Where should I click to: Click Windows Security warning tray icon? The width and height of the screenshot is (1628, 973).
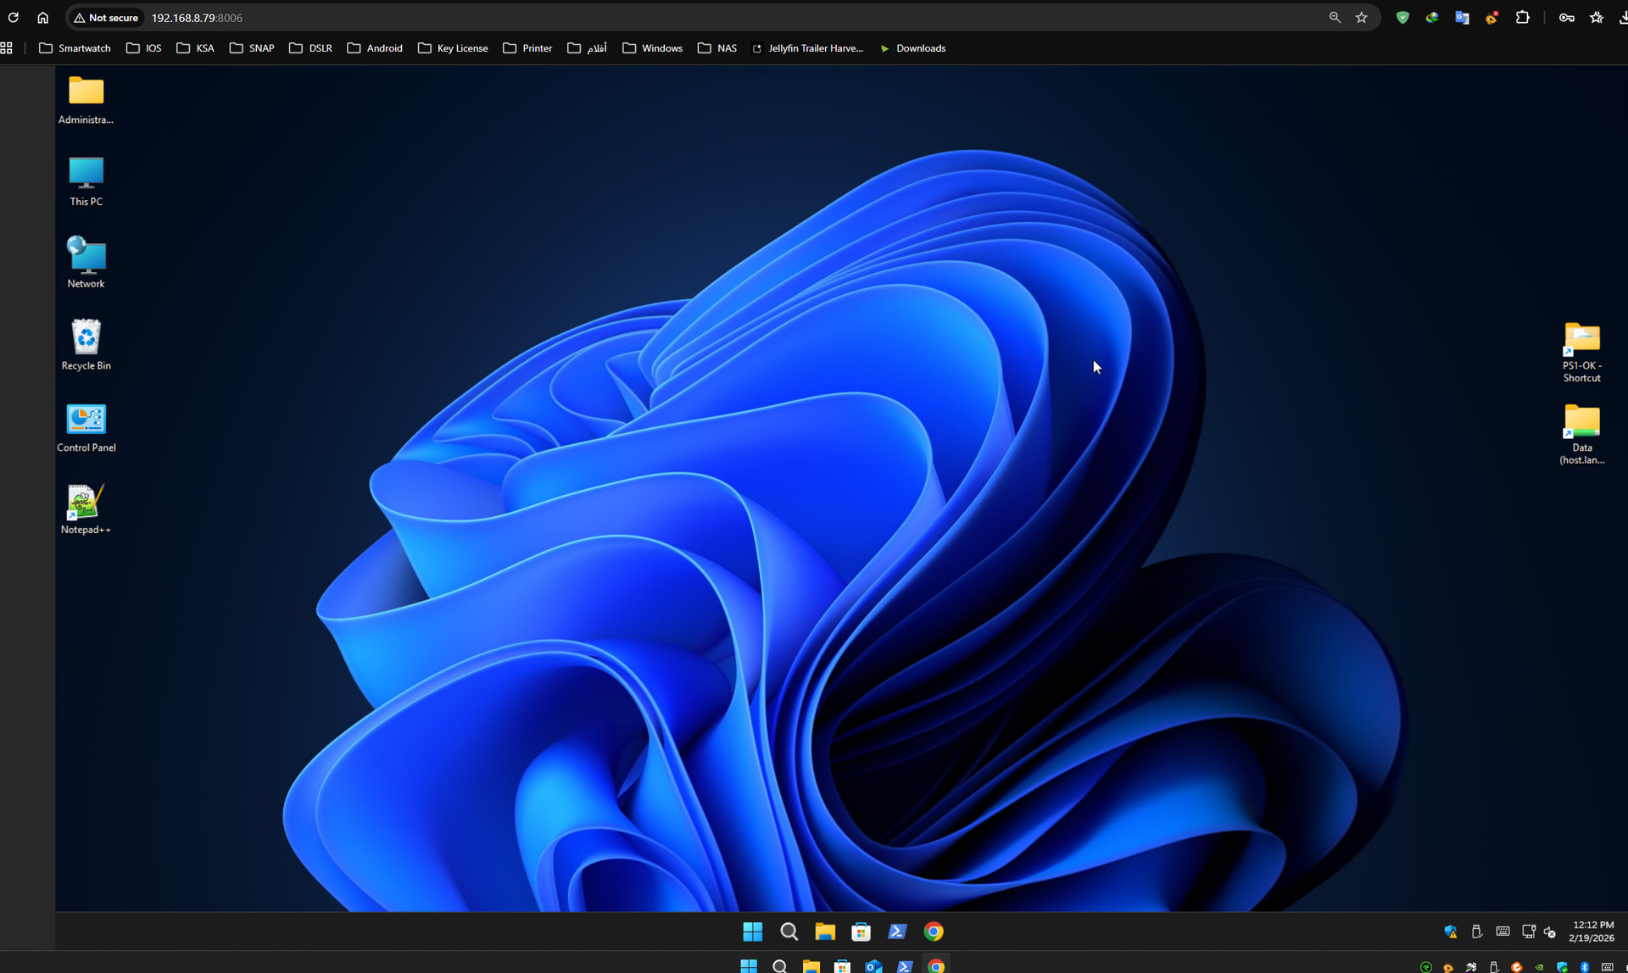coord(1451,931)
